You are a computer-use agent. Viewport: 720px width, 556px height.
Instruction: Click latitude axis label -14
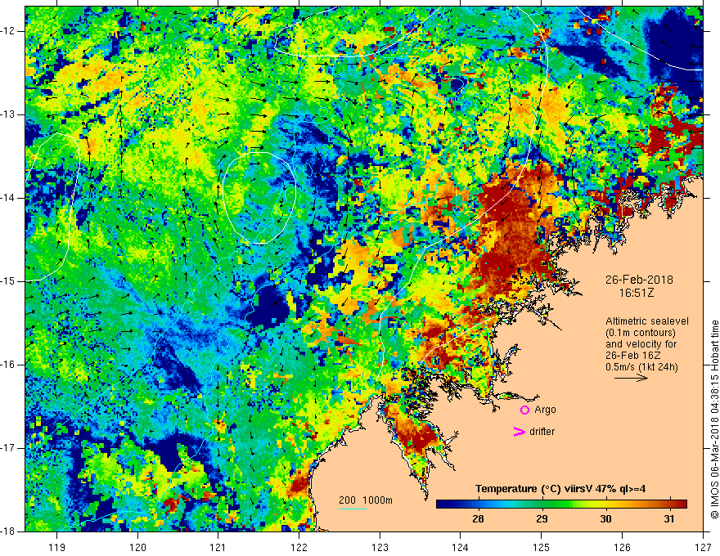8,198
